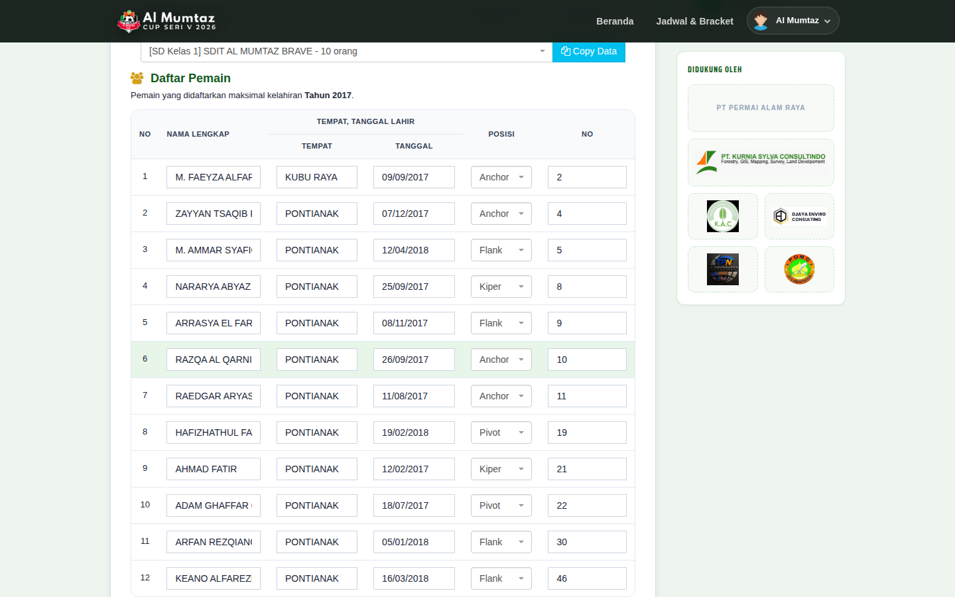Open the Pivot dropdown for Hafizhathul
The width and height of the screenshot is (955, 597).
click(x=501, y=432)
